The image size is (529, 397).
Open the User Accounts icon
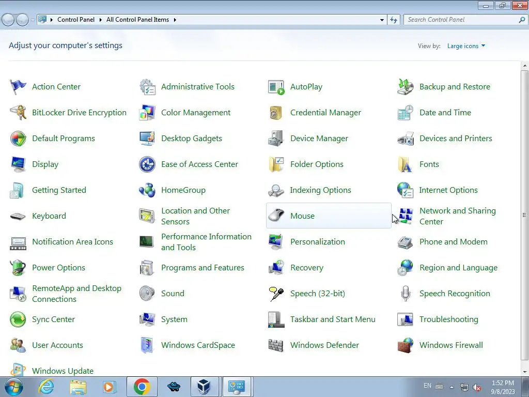(18, 345)
